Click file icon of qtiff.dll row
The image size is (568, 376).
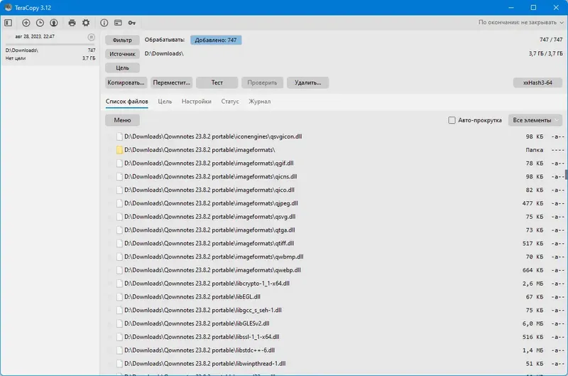click(x=119, y=244)
